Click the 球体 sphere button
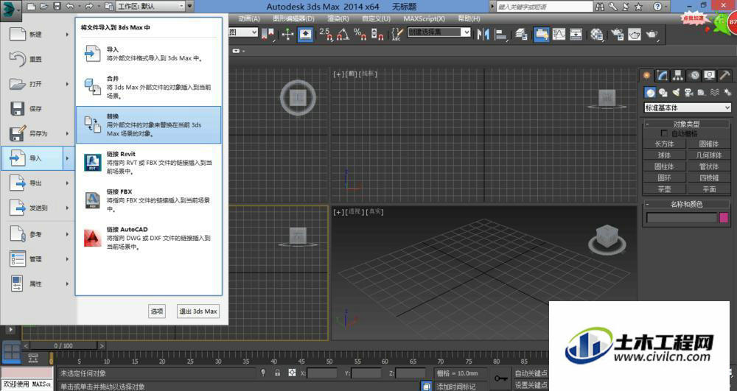The width and height of the screenshot is (737, 391). click(x=664, y=155)
